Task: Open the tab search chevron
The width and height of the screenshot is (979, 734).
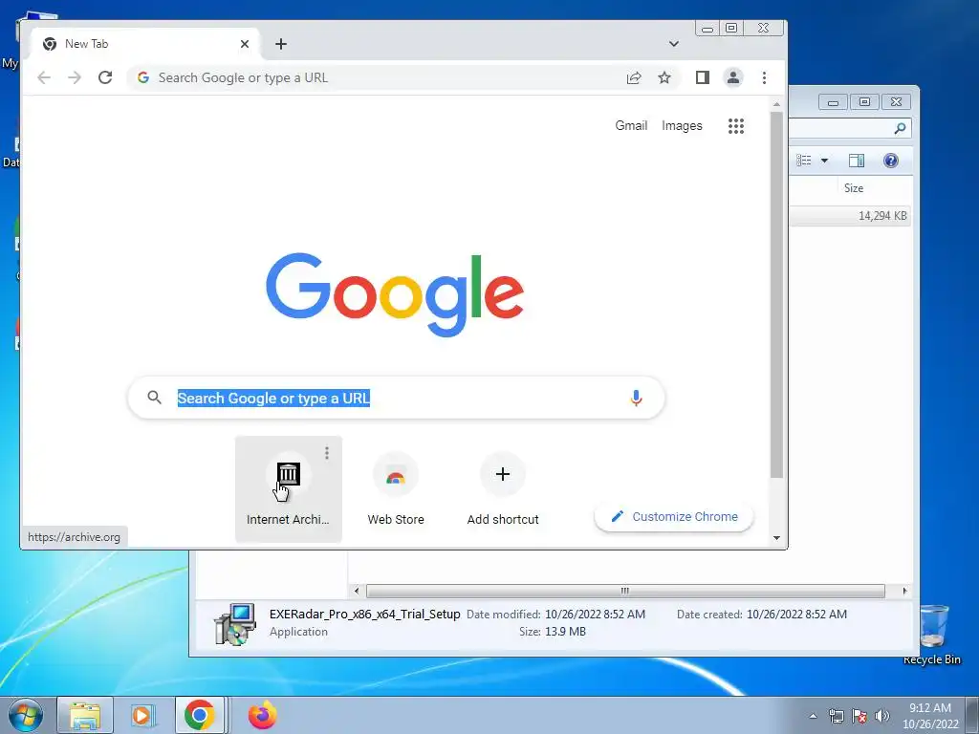Action: pyautogui.click(x=674, y=44)
